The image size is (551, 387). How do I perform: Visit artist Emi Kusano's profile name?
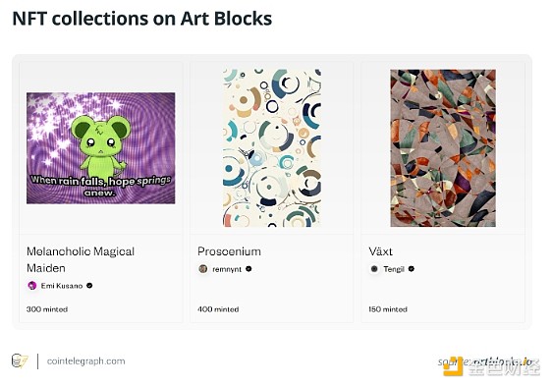coord(62,286)
